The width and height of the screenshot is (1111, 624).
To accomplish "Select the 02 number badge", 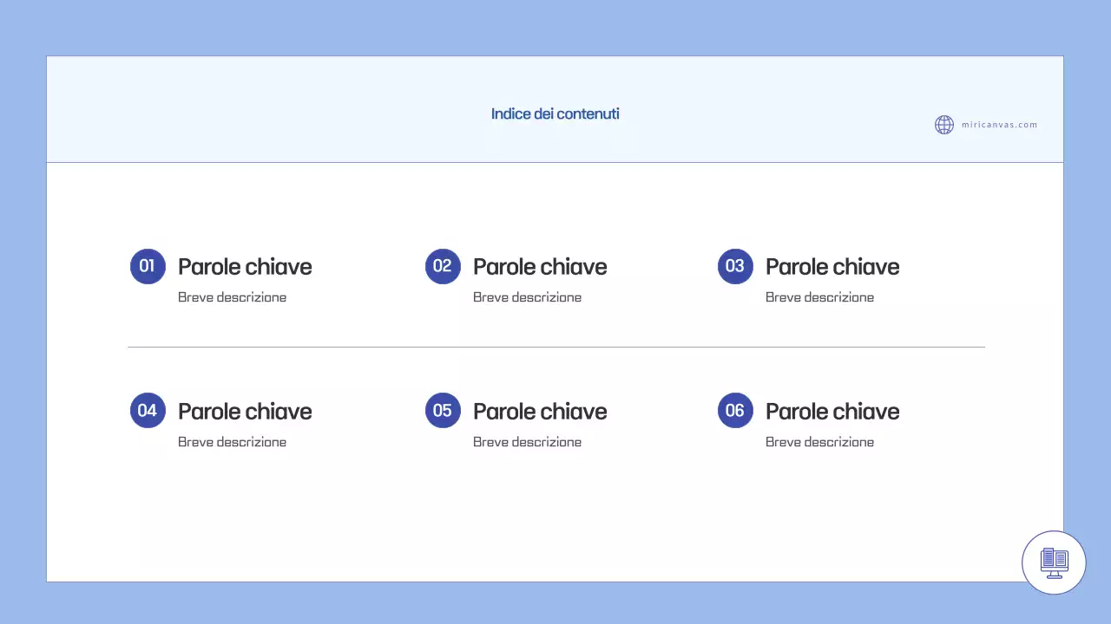I will (443, 266).
